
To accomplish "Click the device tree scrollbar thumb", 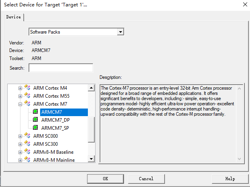I will click(91, 130).
